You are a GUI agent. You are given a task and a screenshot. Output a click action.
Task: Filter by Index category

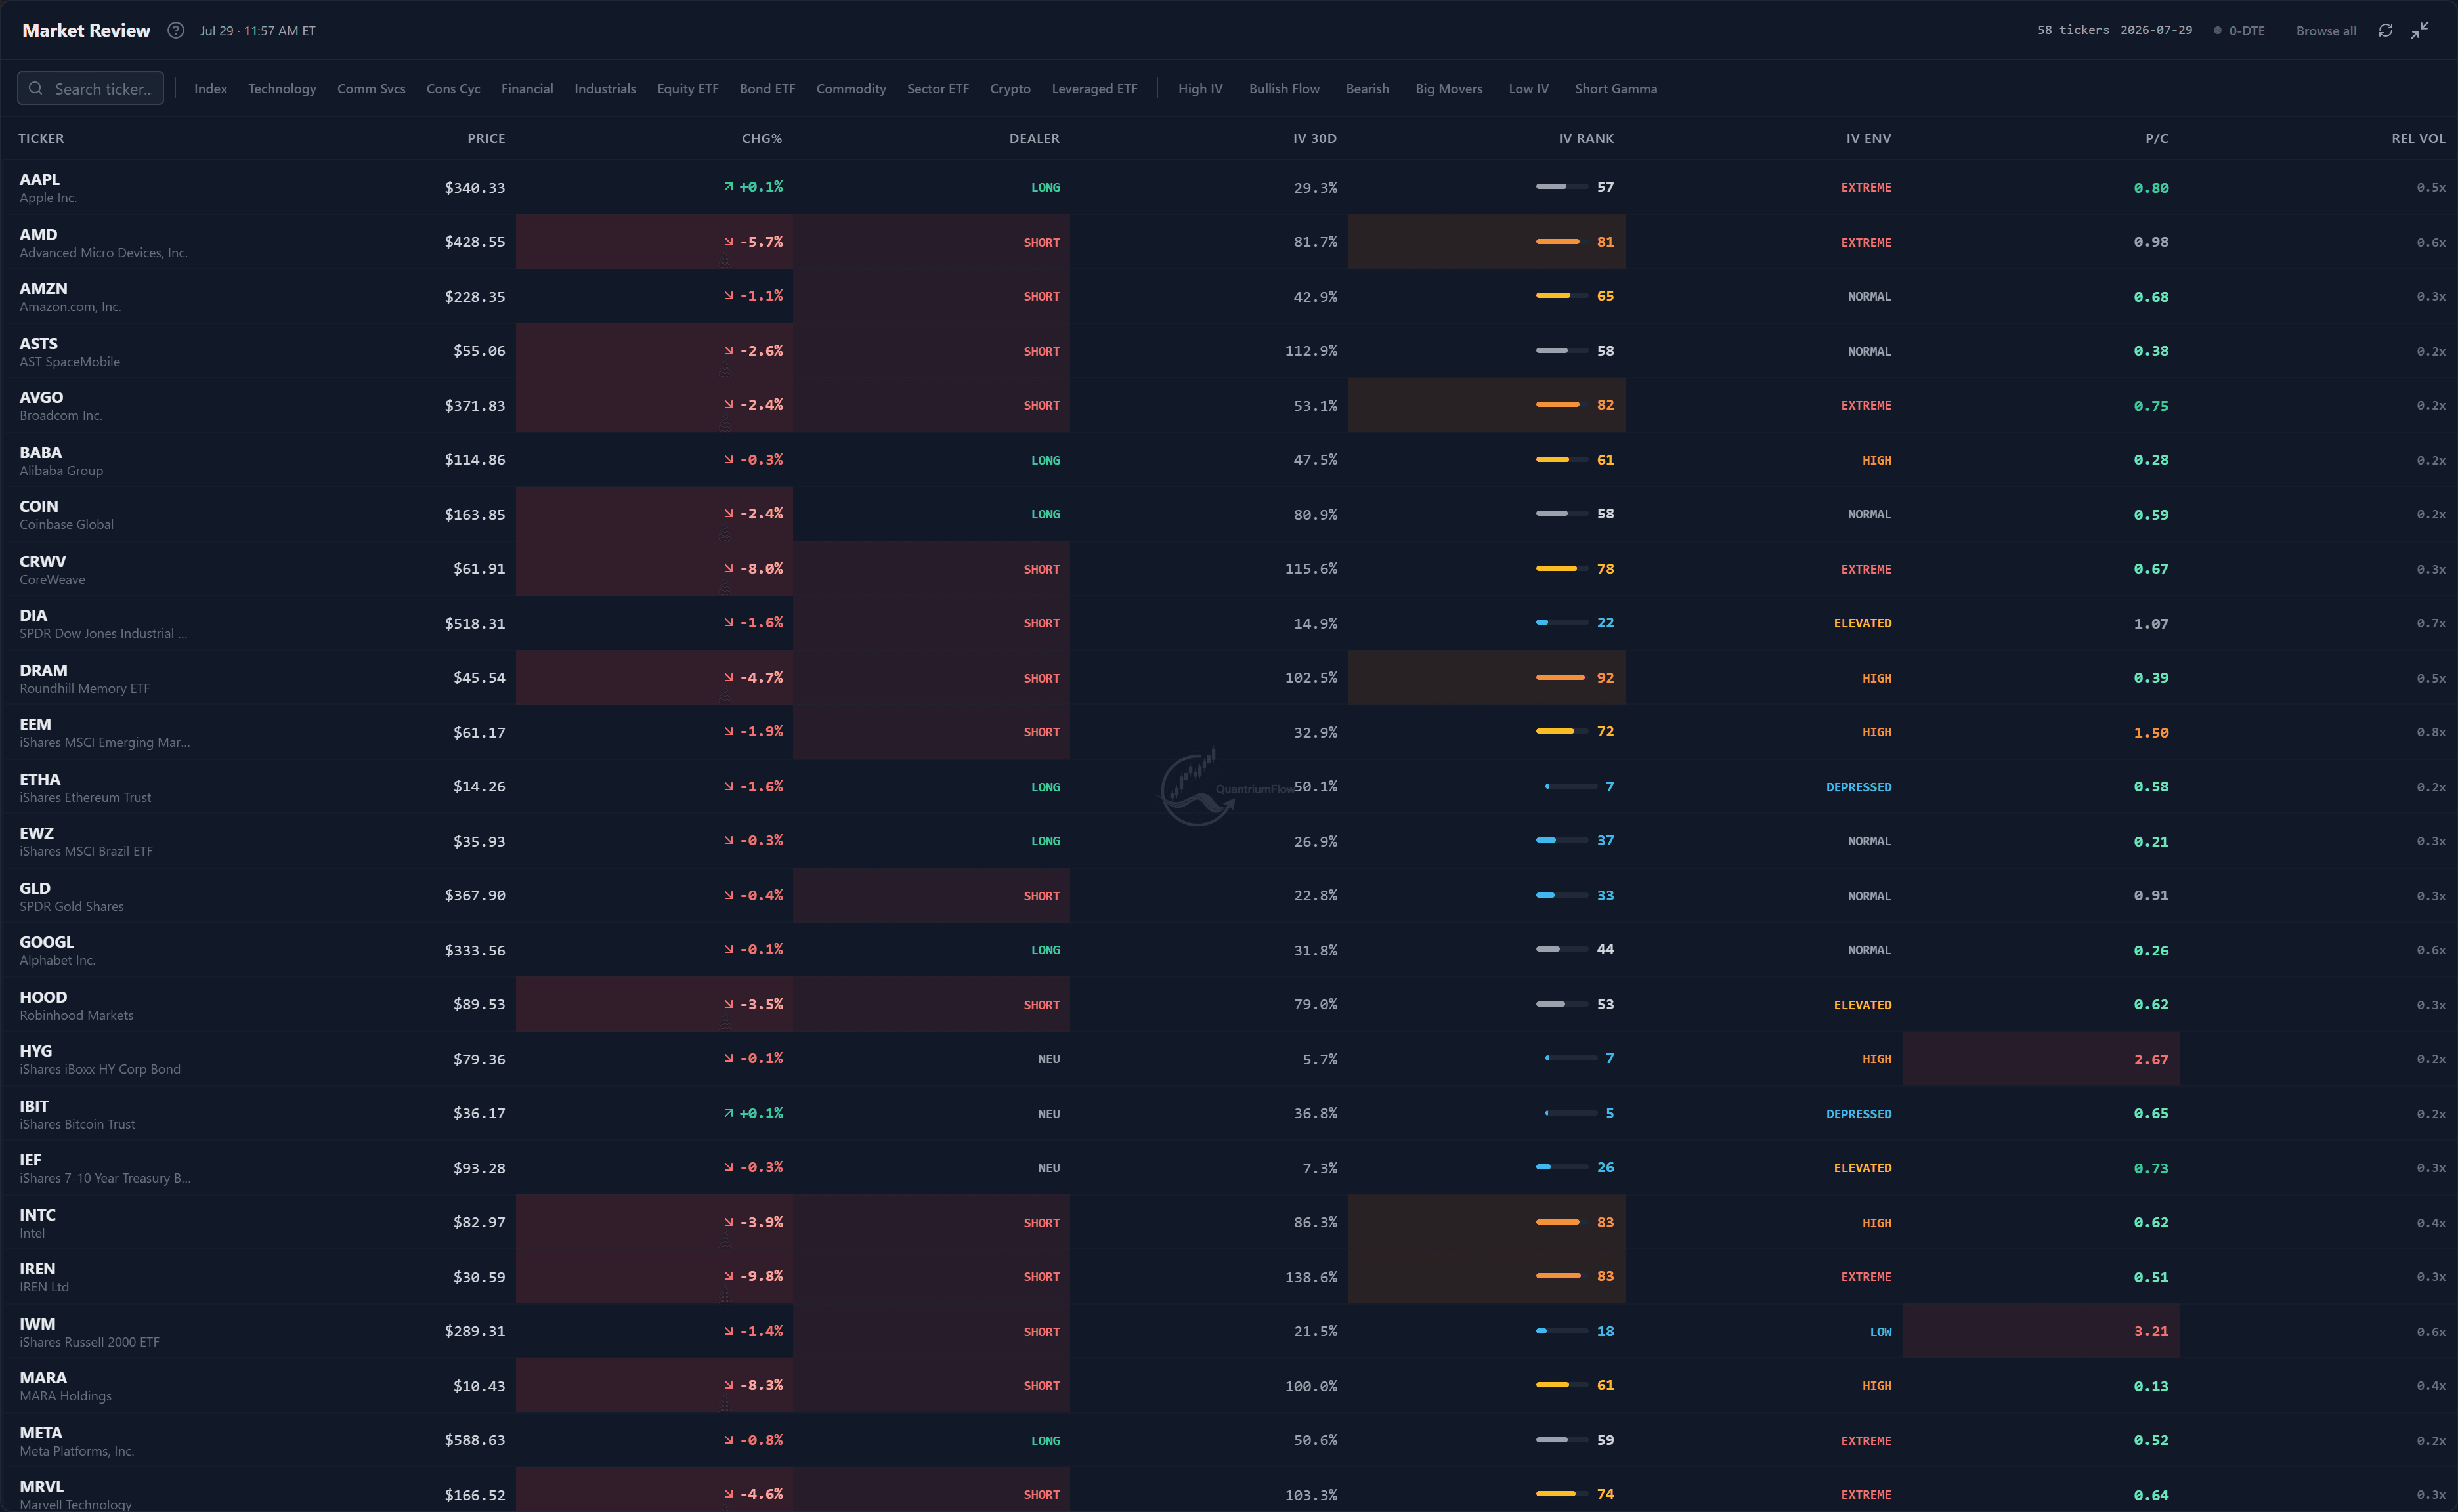pyautogui.click(x=210, y=88)
